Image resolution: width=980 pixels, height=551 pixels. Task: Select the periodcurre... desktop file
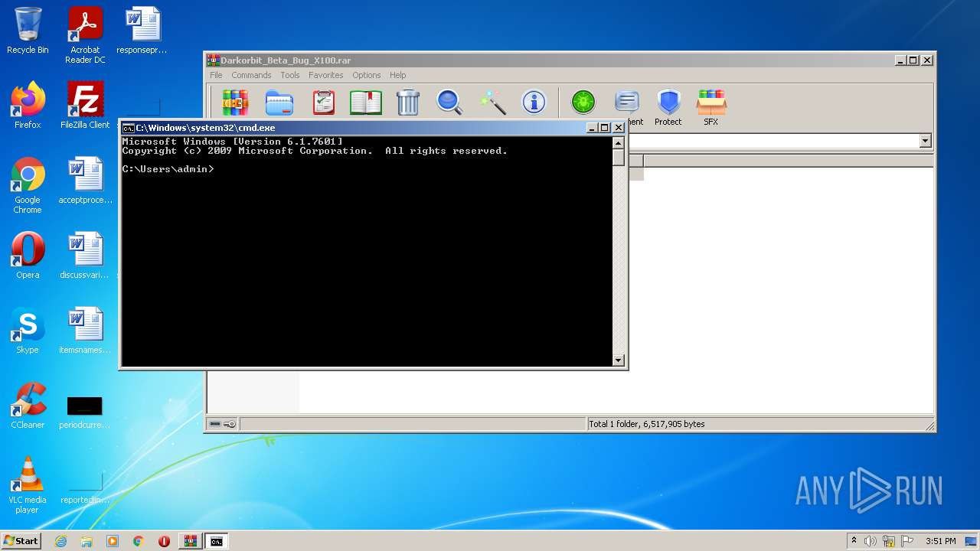(85, 412)
